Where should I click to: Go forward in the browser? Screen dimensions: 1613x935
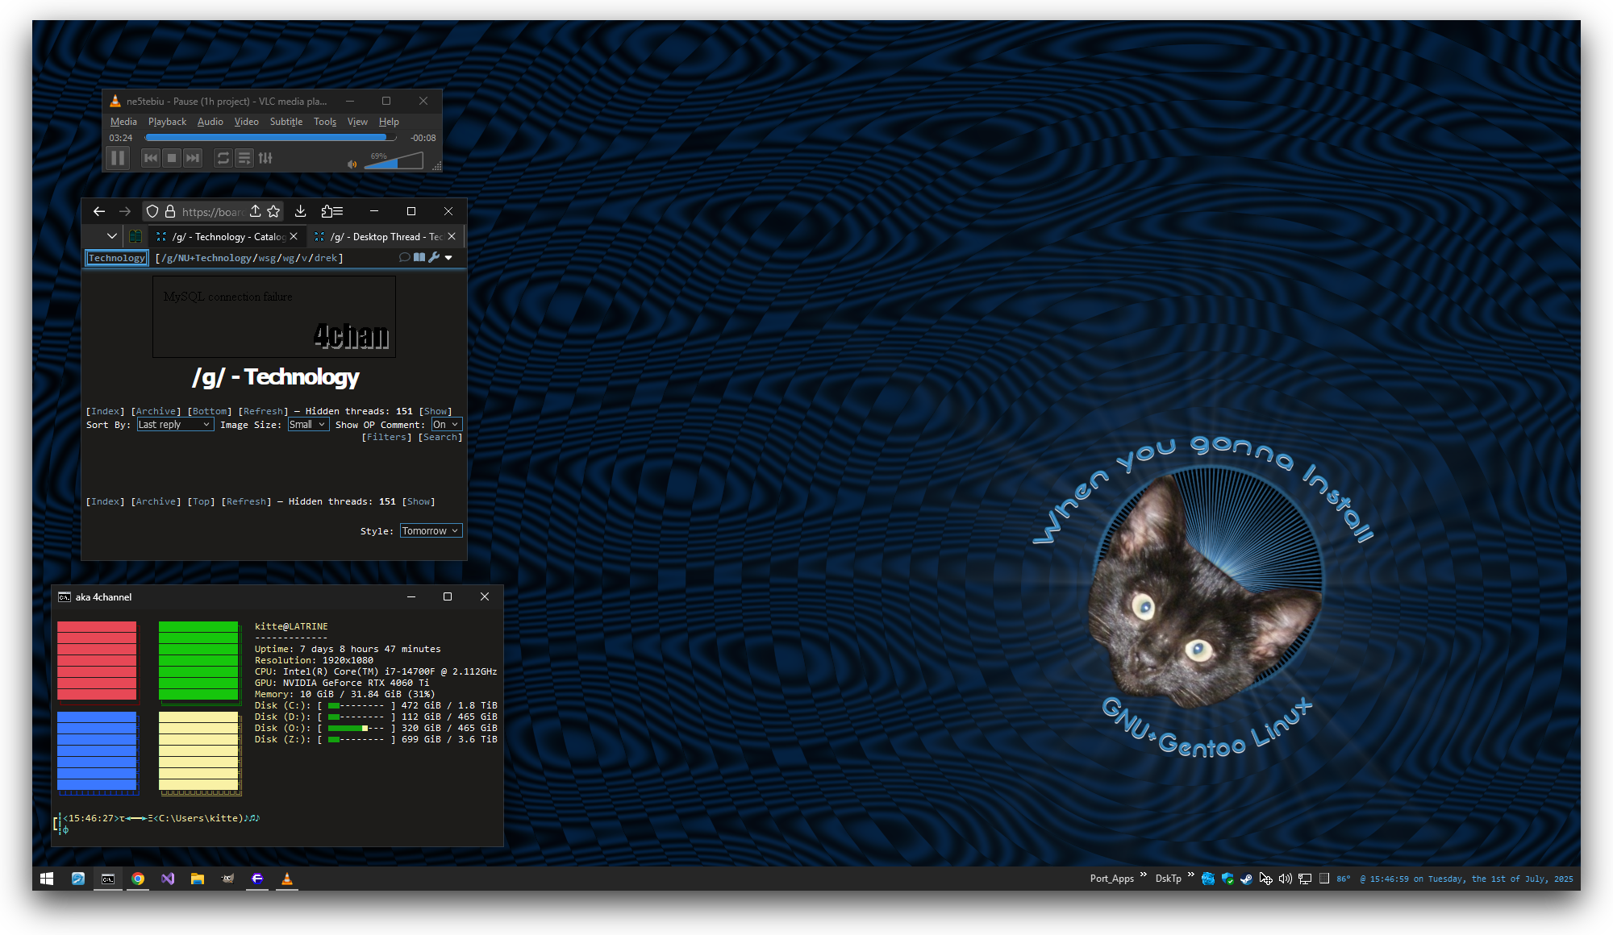point(125,211)
